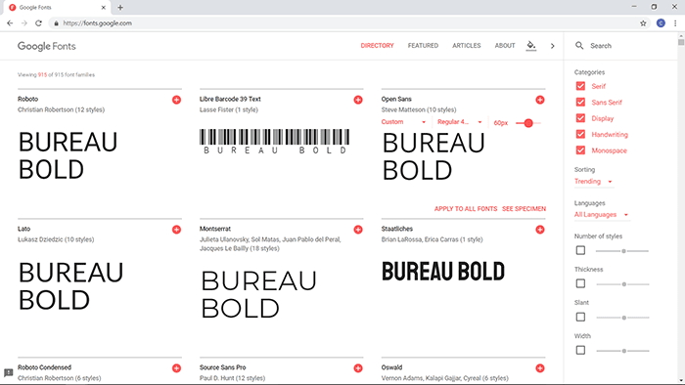Screen dimensions: 685x385
Task: Click the Lato BUREAU BOLD preview text
Action: coord(70,286)
